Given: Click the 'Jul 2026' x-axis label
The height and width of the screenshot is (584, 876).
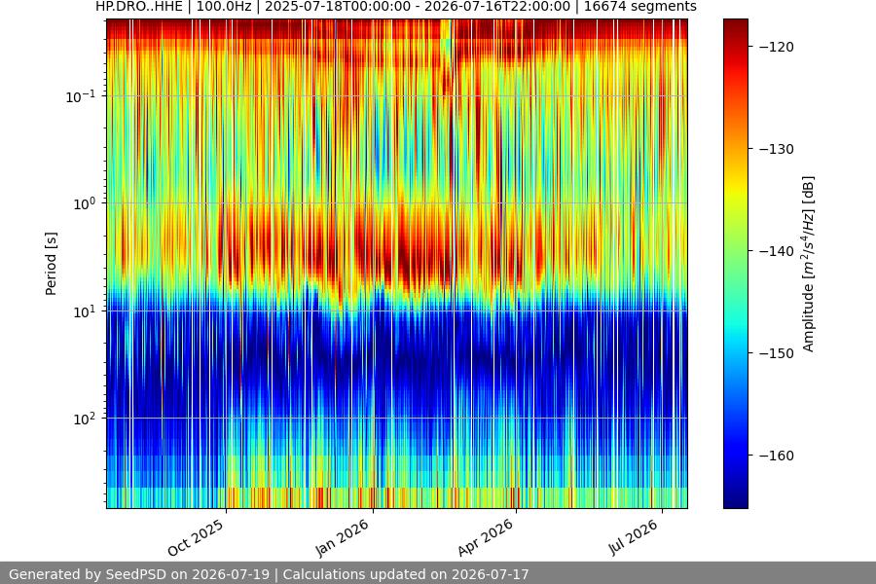Looking at the screenshot, I should (633, 537).
